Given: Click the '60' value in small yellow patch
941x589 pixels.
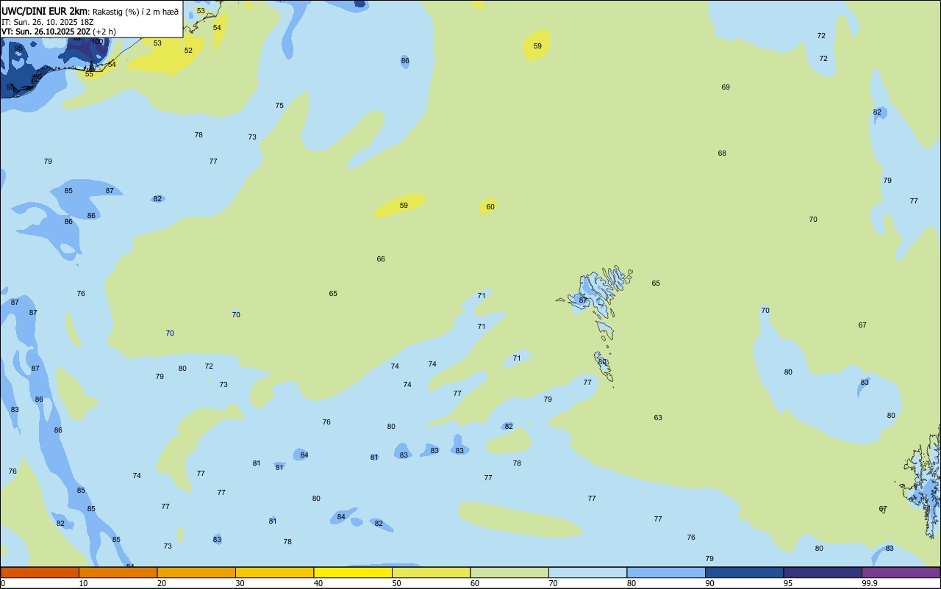Looking at the screenshot, I should (490, 207).
